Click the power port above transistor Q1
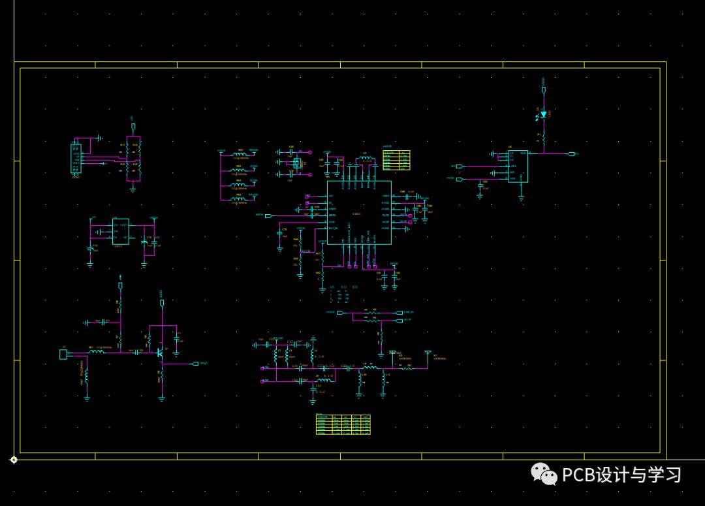705x506 pixels. (162, 303)
